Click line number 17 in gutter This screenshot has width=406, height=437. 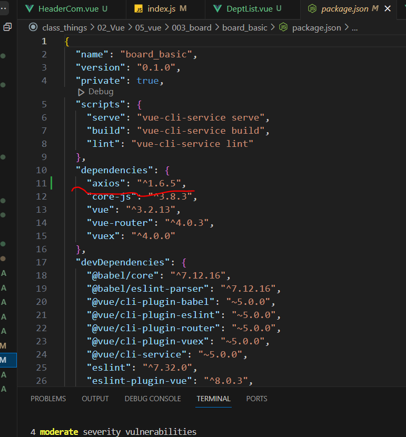pyautogui.click(x=41, y=262)
